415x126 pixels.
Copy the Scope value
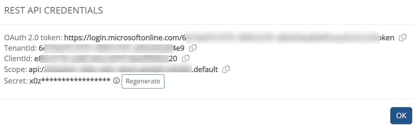(x=226, y=70)
